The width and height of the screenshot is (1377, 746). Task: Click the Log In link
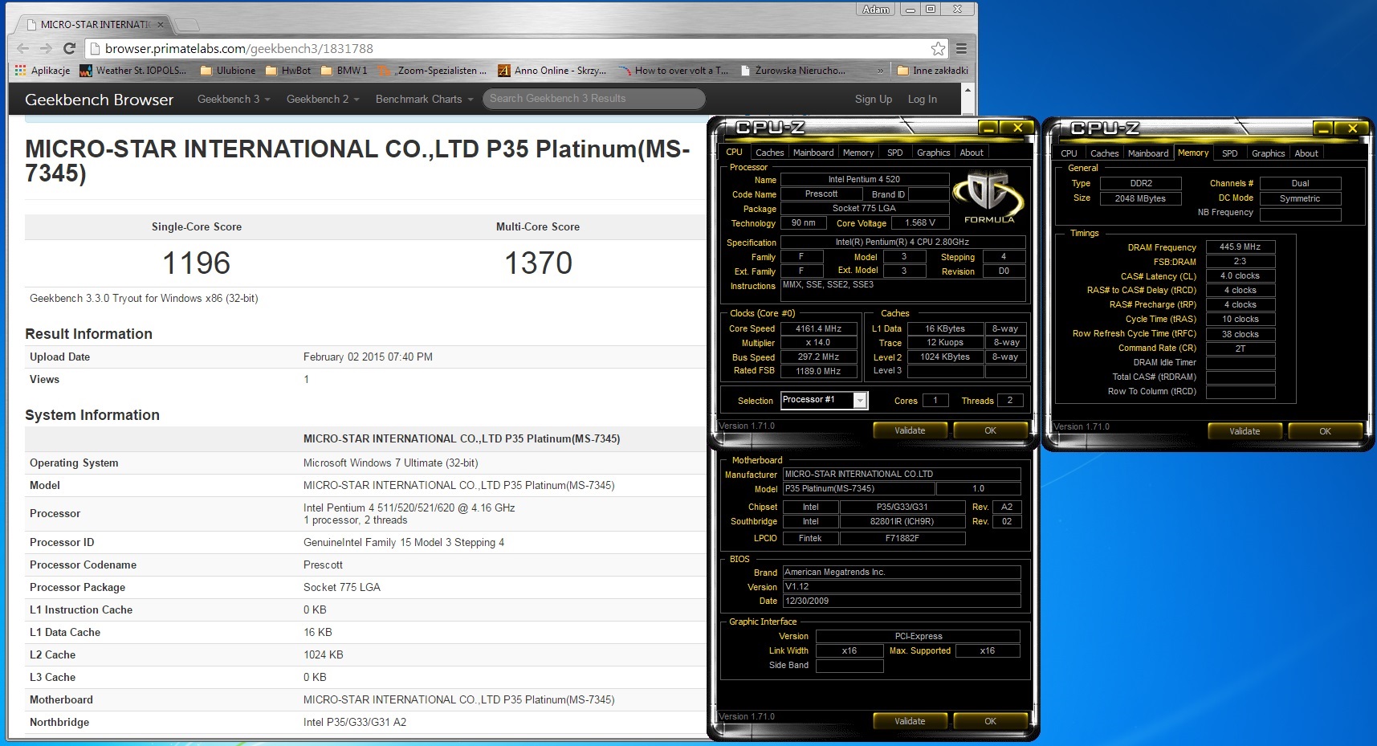[923, 99]
